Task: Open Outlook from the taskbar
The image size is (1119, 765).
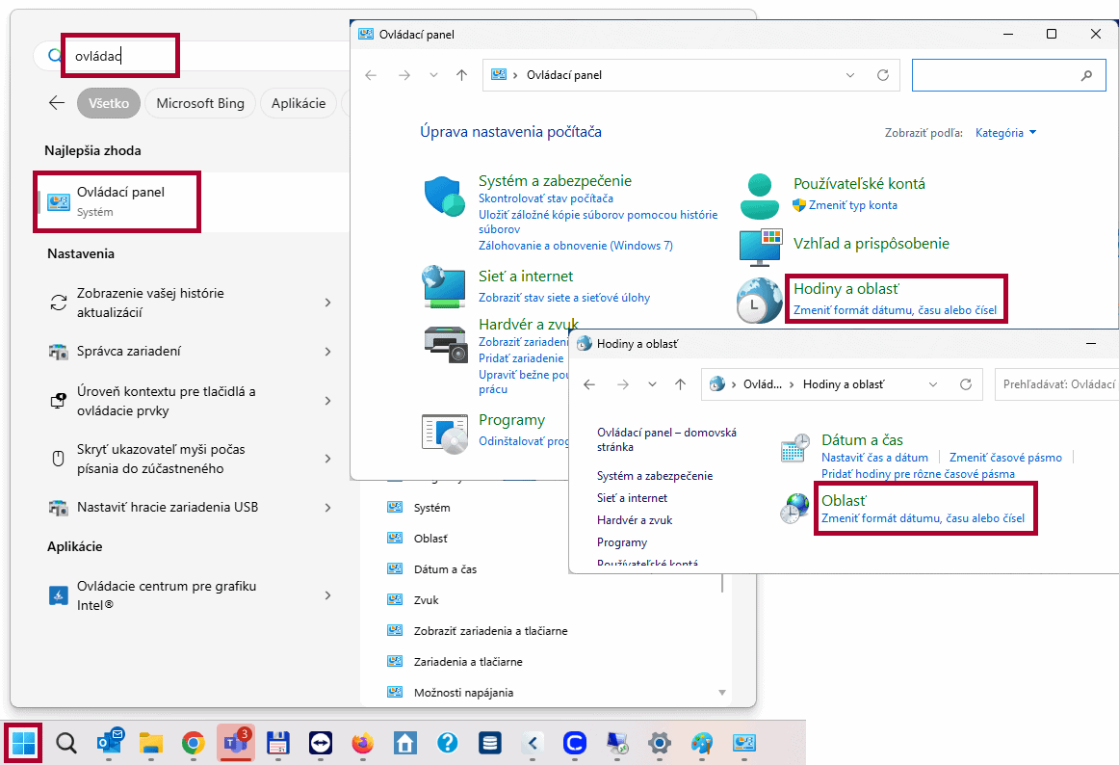Action: (x=109, y=743)
